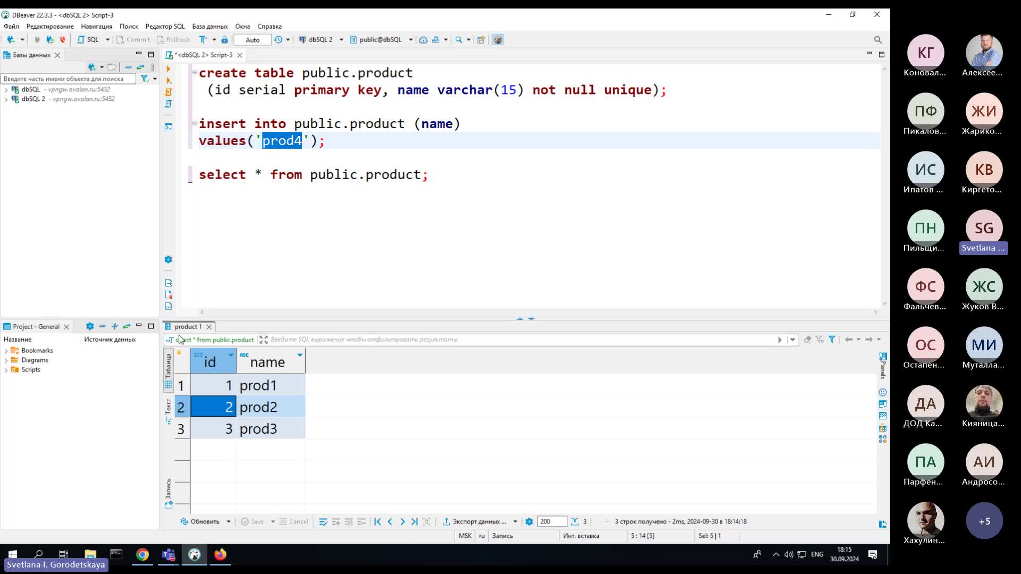The width and height of the screenshot is (1021, 574).
Task: Open the Навигация menu
Action: [96, 26]
